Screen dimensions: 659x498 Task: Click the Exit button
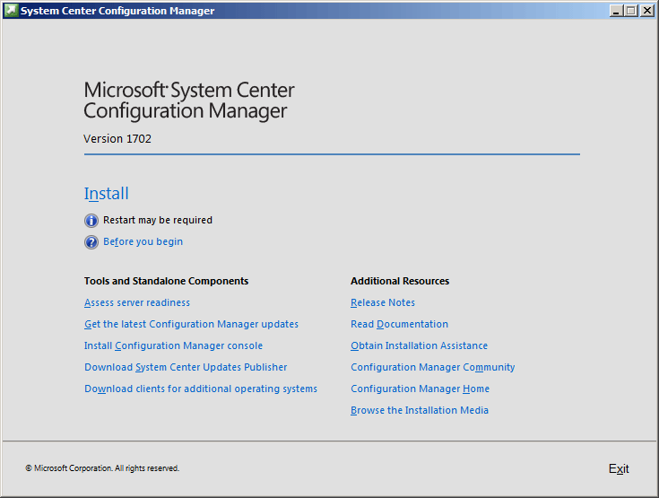[x=619, y=468]
